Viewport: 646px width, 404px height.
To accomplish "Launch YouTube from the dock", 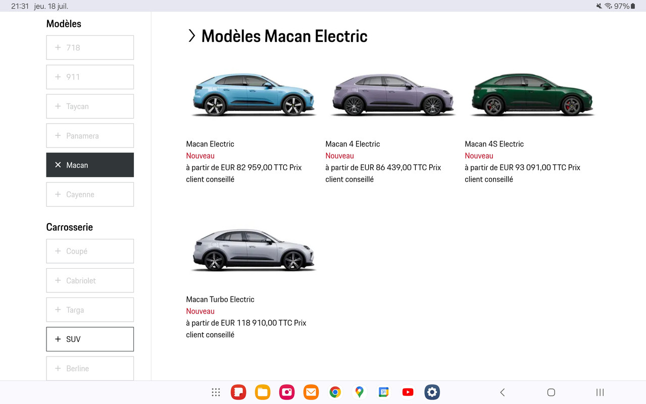I will 408,392.
